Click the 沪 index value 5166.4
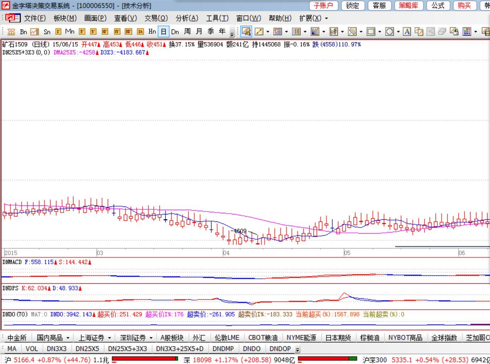 pyautogui.click(x=24, y=360)
